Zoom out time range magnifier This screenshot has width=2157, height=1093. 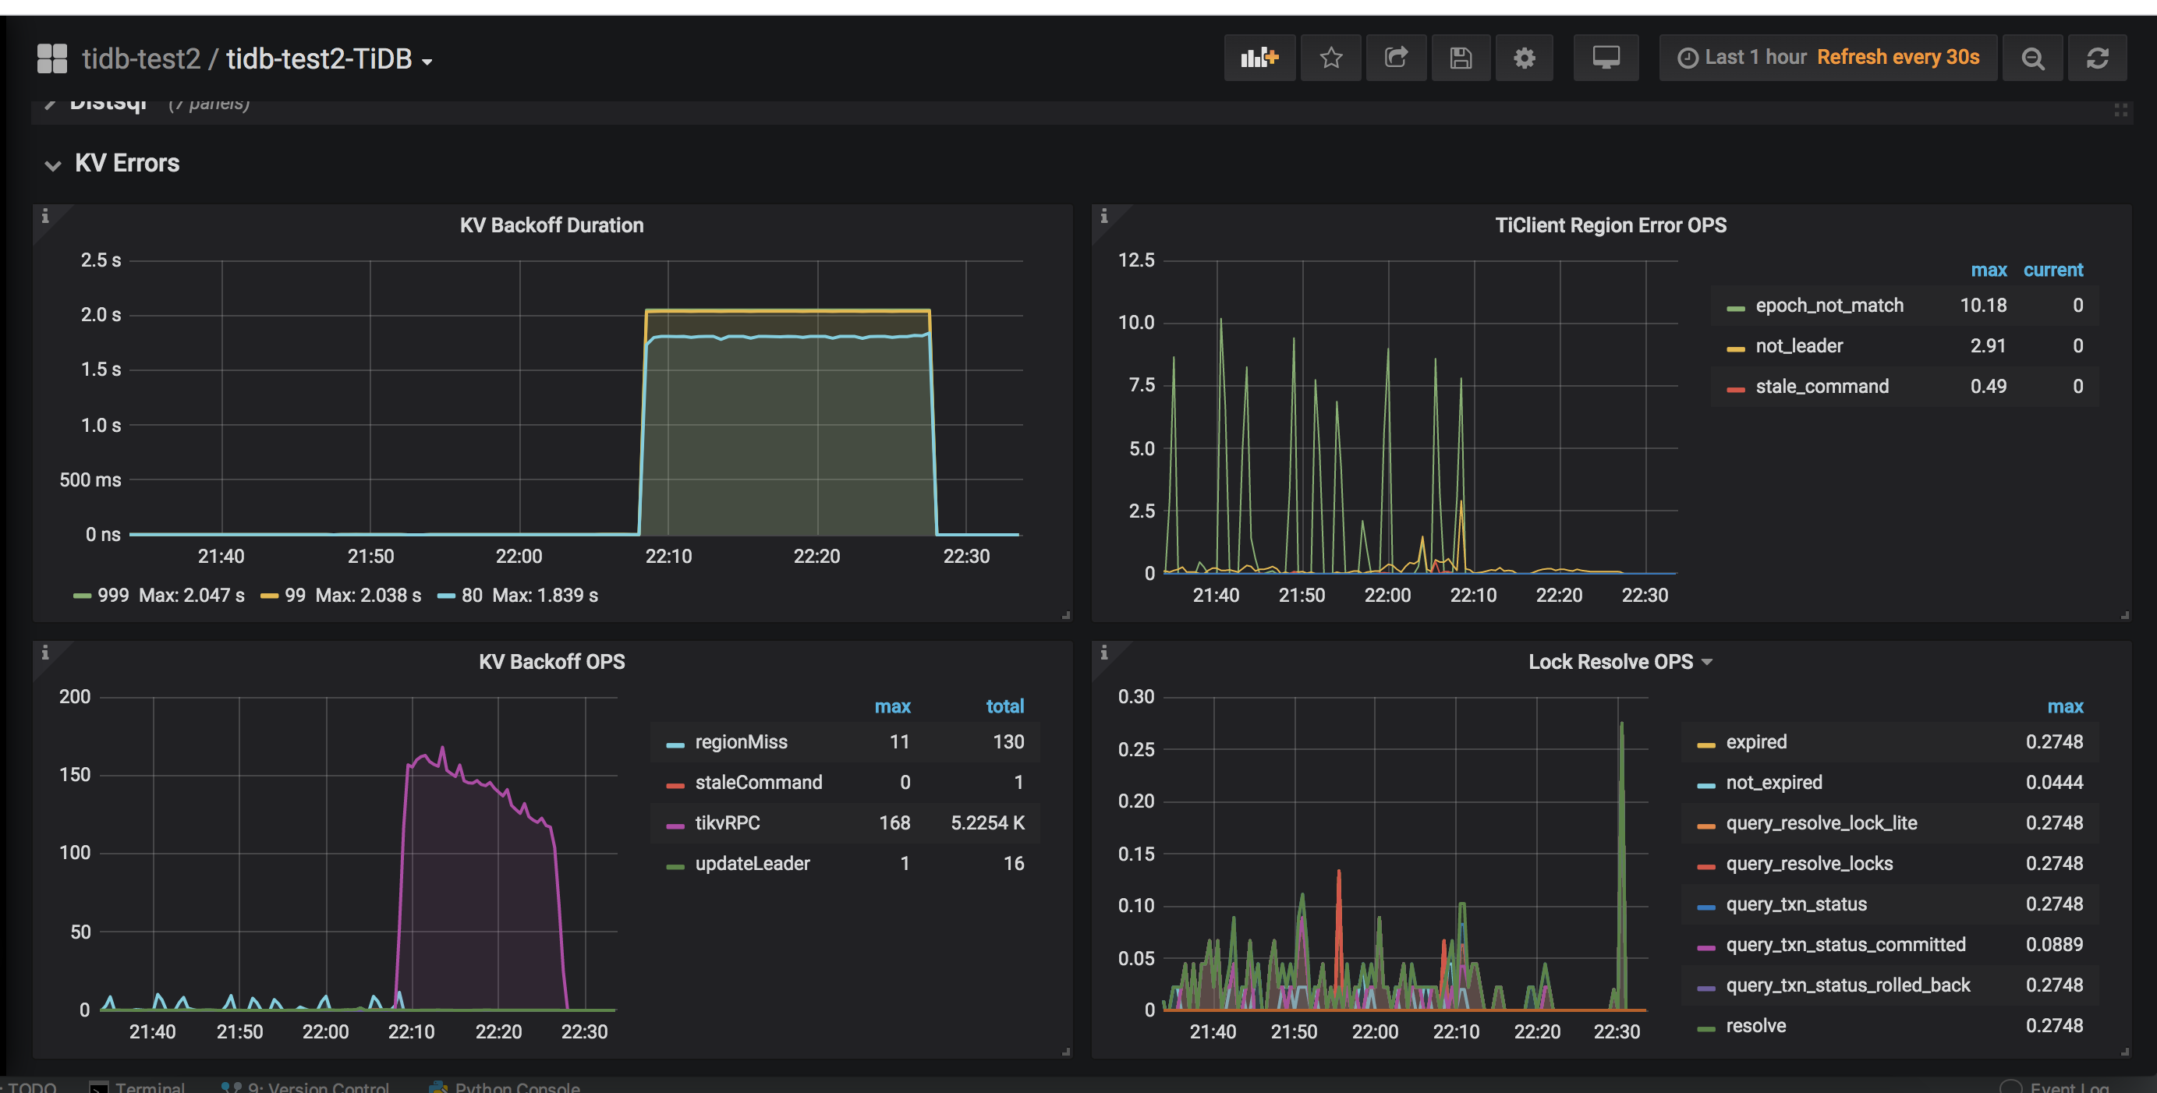coord(2032,58)
